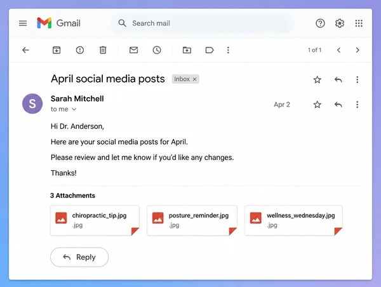Star the April social media posts thread
The image size is (381, 287).
pyautogui.click(x=317, y=80)
